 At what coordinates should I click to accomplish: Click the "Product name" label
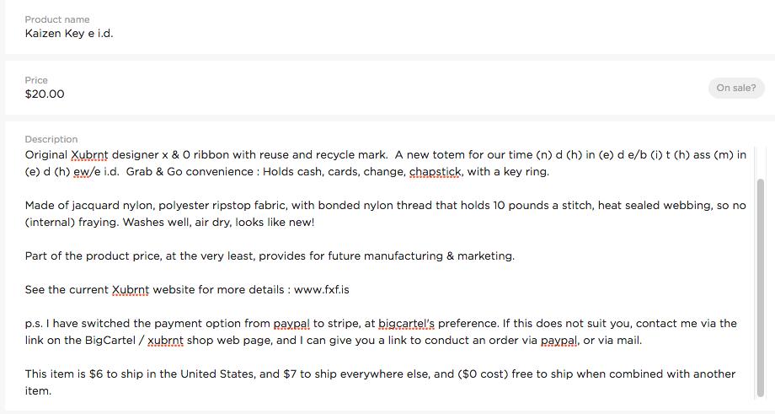[x=57, y=19]
